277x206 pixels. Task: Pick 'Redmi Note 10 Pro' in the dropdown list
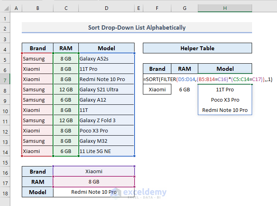pyautogui.click(x=225, y=110)
